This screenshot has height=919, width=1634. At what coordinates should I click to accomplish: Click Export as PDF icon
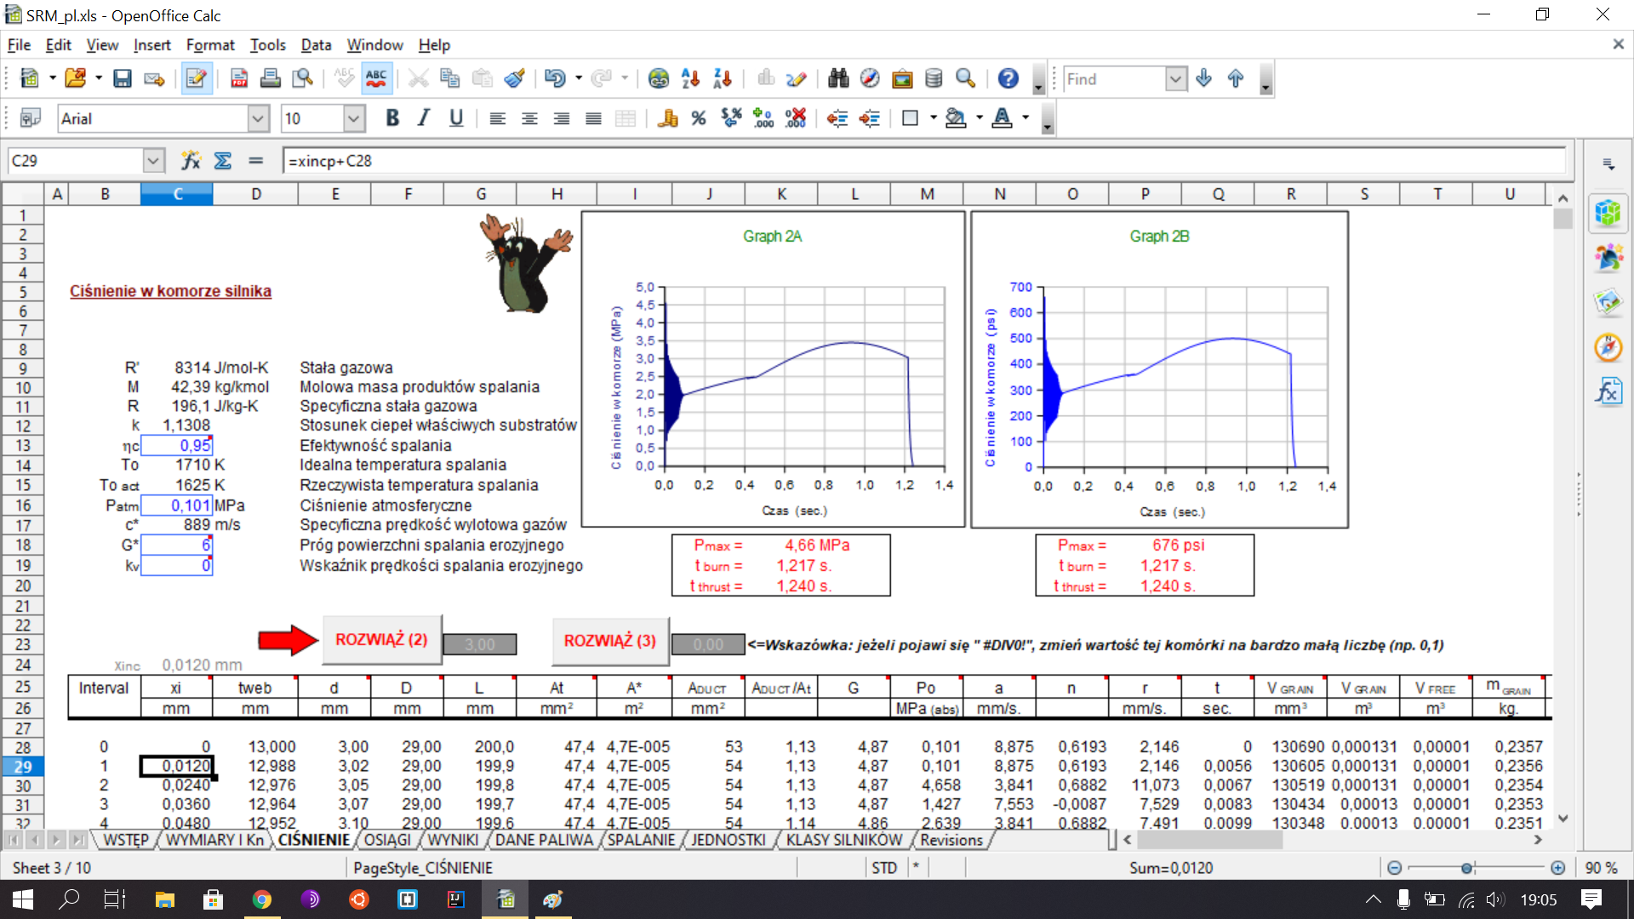tap(239, 79)
